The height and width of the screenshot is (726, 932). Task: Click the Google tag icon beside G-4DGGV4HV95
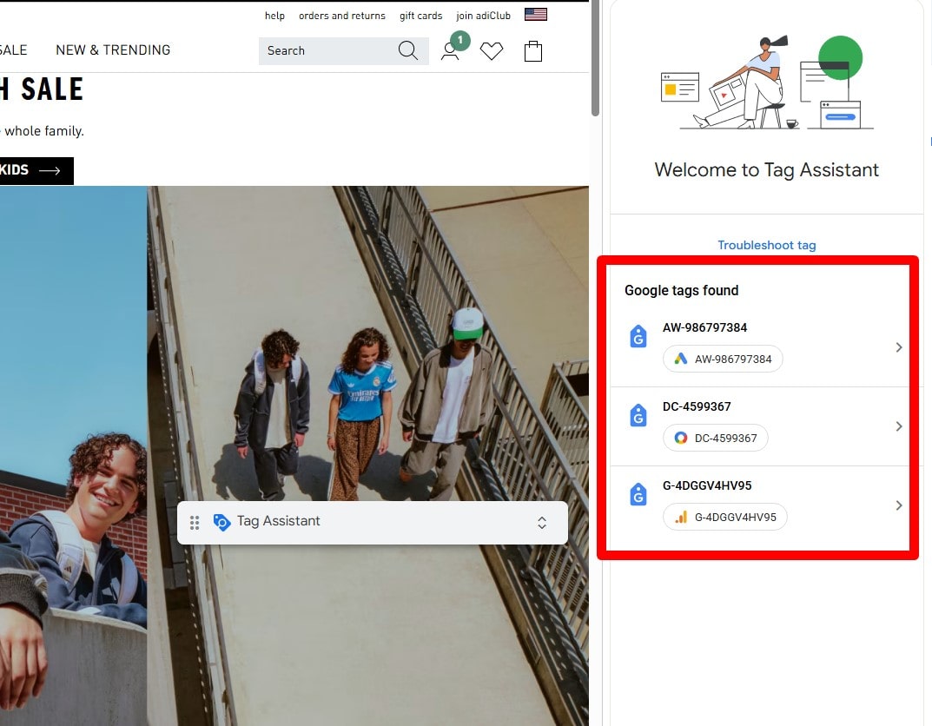[x=638, y=495]
